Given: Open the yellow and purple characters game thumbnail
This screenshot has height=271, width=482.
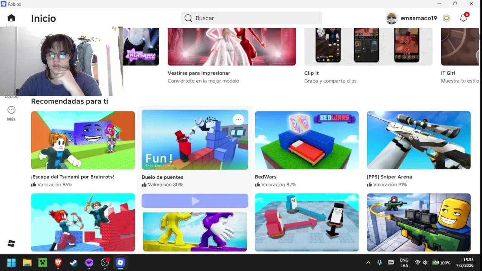Looking at the screenshot, I should pyautogui.click(x=195, y=231).
